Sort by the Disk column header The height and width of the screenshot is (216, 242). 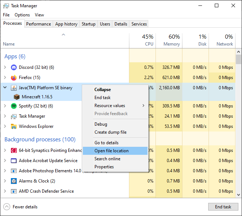(x=195, y=40)
